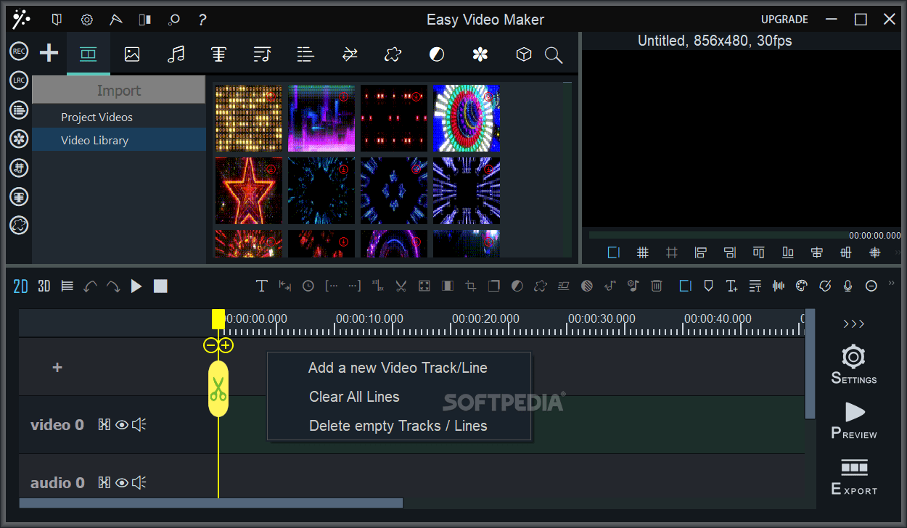Screen dimensions: 907x528
Task: Click the music notes tab icon above the library
Action: [x=176, y=54]
